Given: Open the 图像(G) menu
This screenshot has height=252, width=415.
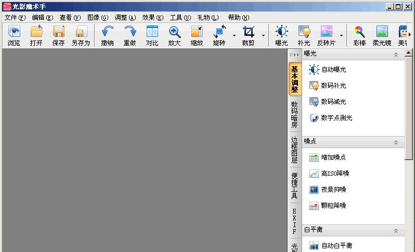Looking at the screenshot, I should [x=98, y=18].
